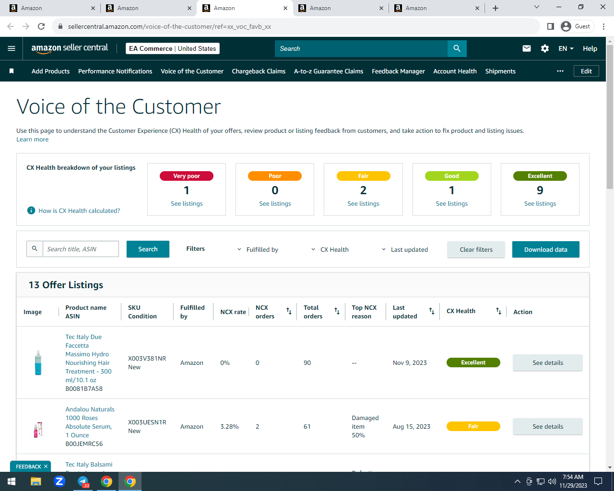Sort by CX Health column arrows
The height and width of the screenshot is (491, 614).
pos(498,311)
